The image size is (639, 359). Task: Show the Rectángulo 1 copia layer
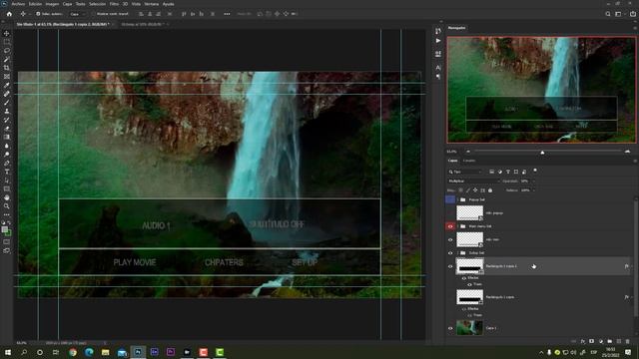[450, 297]
